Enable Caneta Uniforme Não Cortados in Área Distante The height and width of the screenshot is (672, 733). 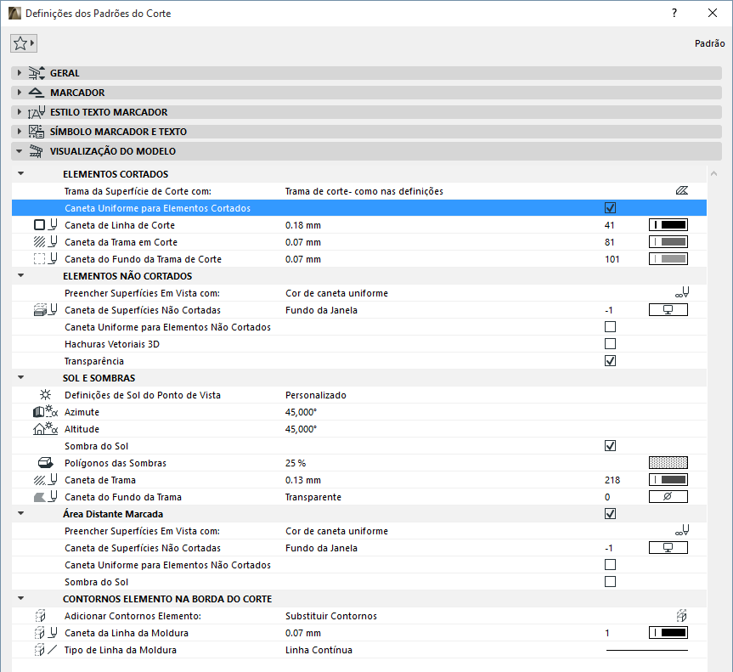pyautogui.click(x=610, y=564)
